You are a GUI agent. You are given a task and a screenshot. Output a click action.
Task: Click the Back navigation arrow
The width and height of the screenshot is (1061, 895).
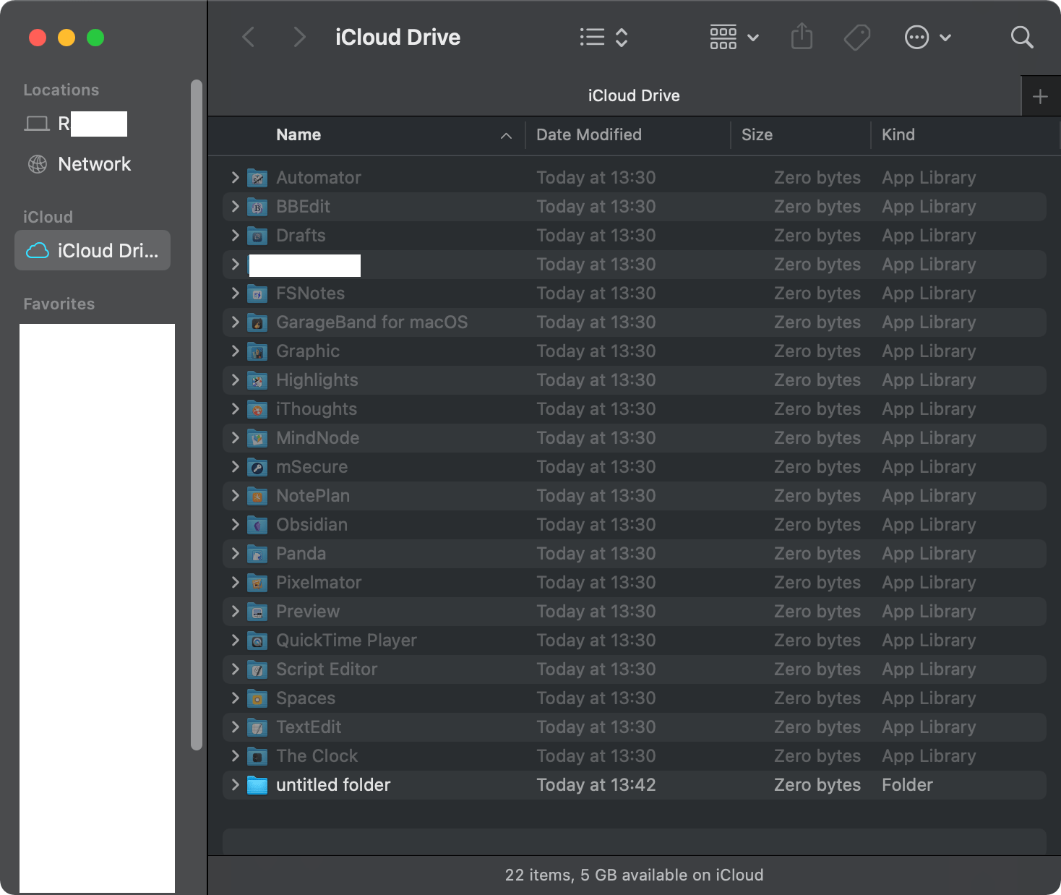pyautogui.click(x=249, y=37)
